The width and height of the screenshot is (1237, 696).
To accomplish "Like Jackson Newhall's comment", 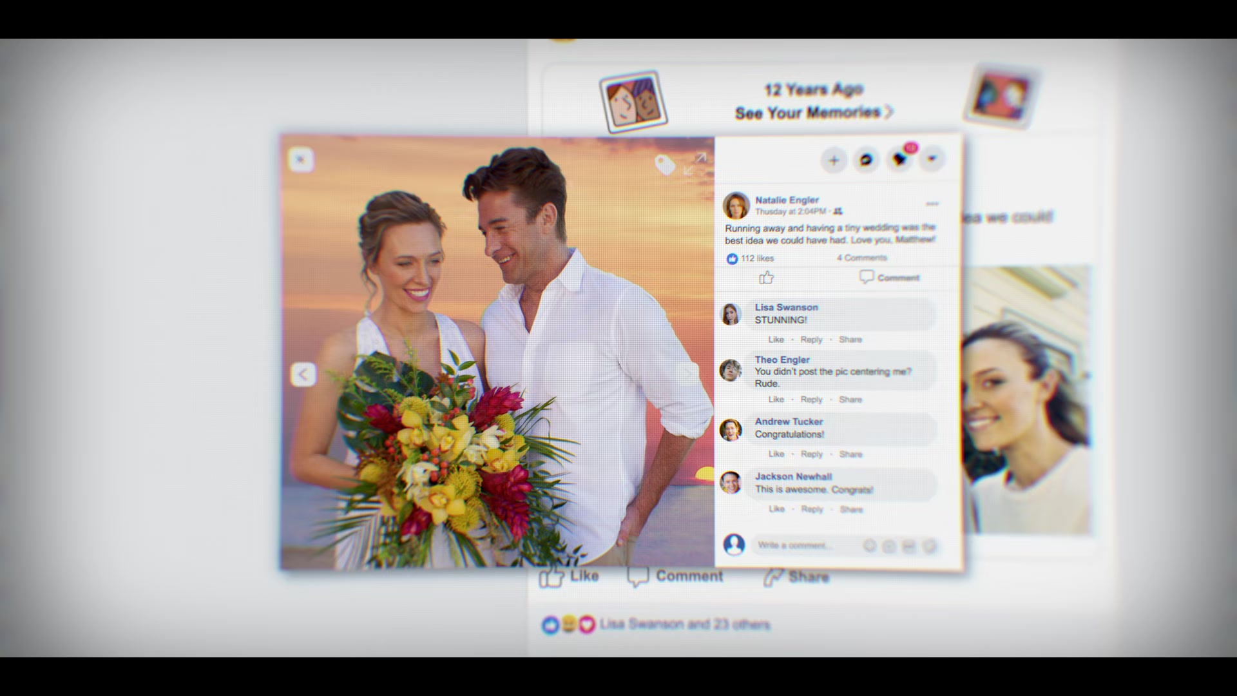I will [x=776, y=509].
